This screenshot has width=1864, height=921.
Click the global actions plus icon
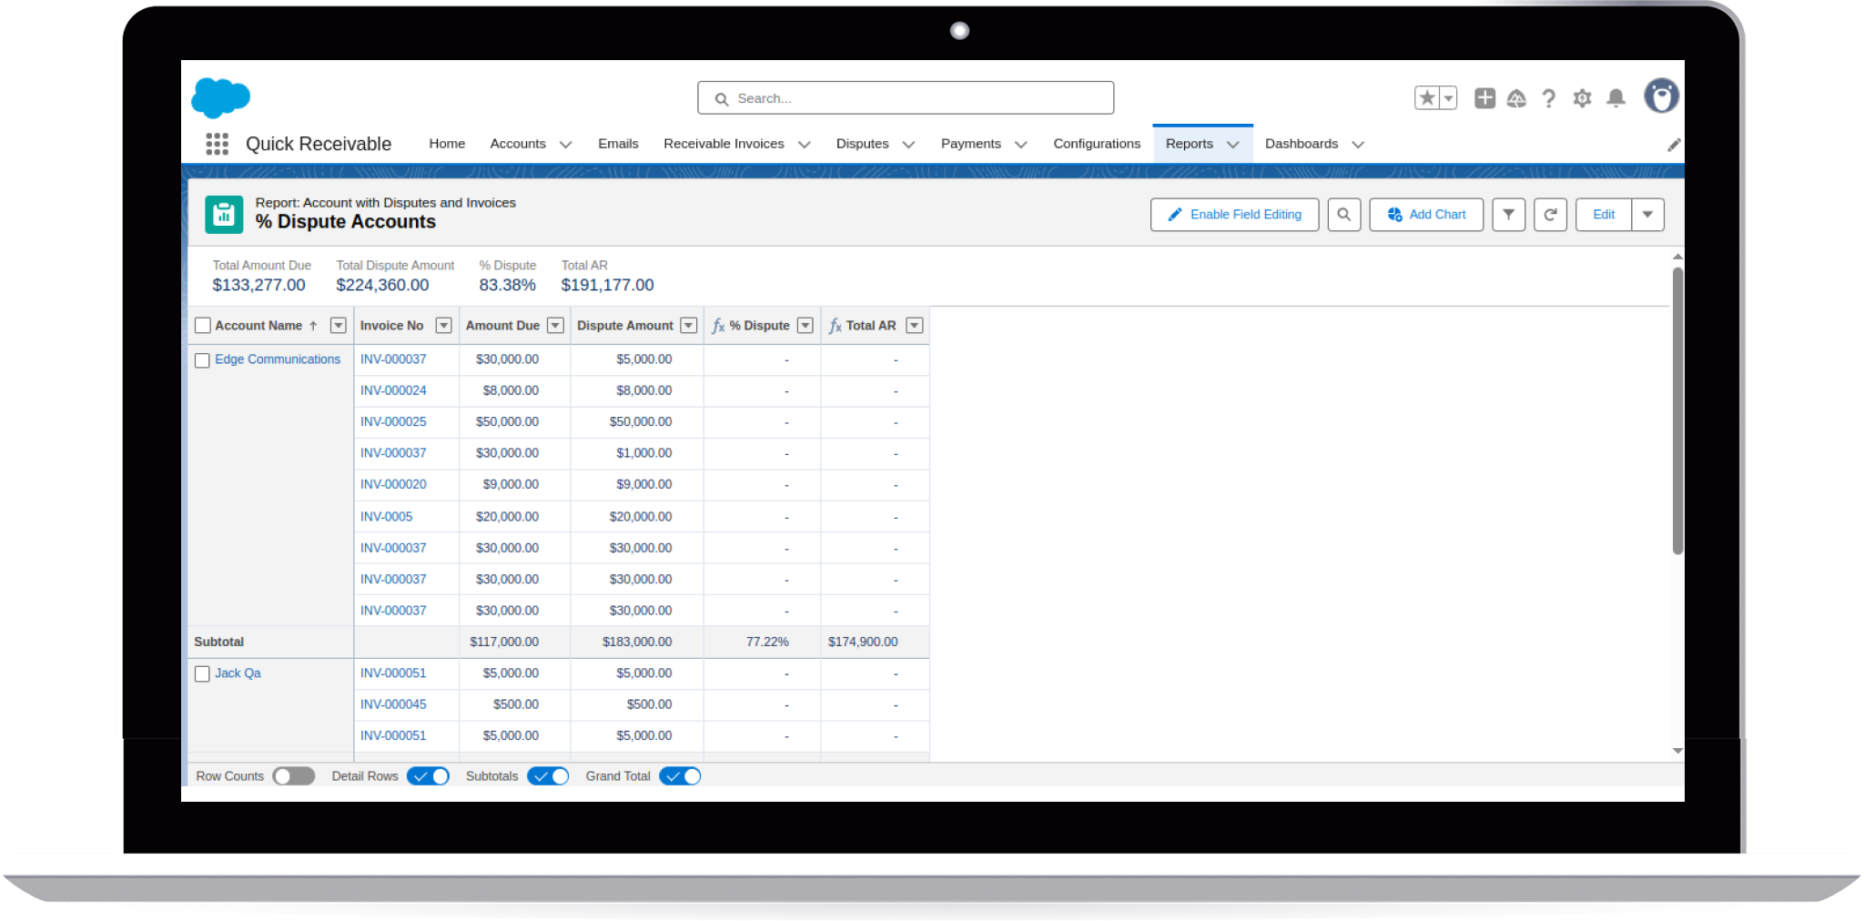[x=1484, y=98]
